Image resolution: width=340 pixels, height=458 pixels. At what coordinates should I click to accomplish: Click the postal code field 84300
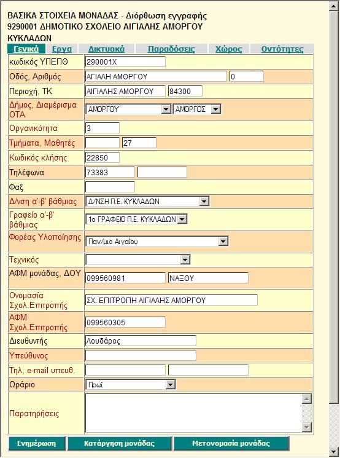185,91
